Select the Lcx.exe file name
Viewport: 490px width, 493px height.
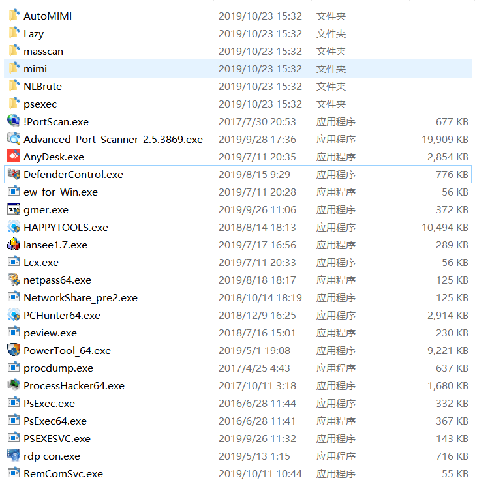pyautogui.click(x=41, y=263)
